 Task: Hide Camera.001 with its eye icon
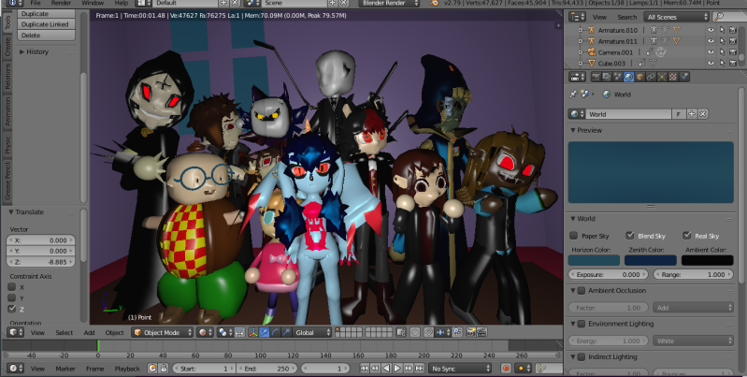click(711, 52)
